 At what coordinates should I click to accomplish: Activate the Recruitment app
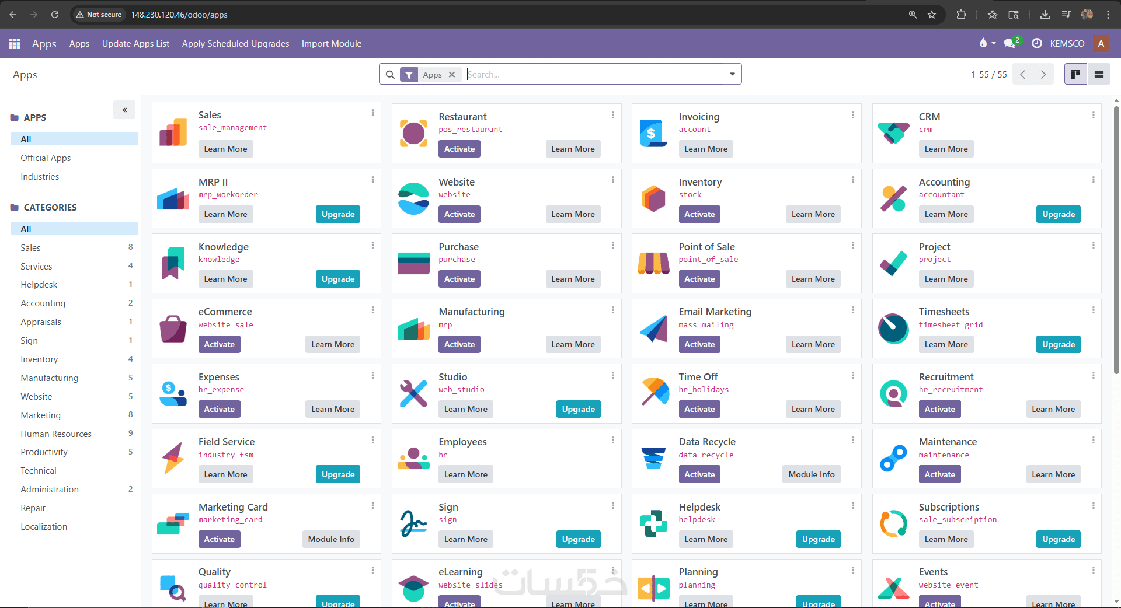[x=940, y=409]
